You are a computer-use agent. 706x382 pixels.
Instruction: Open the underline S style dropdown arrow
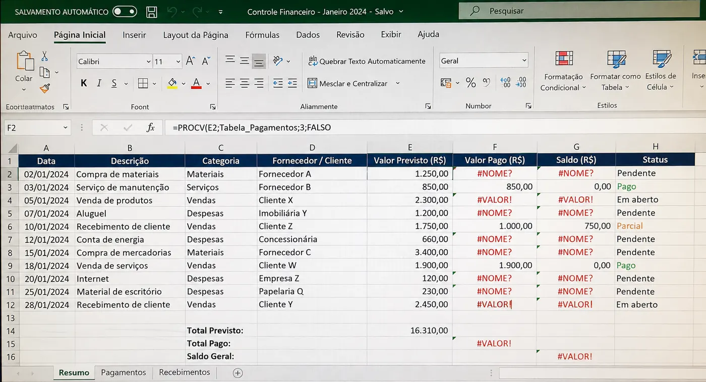[126, 84]
